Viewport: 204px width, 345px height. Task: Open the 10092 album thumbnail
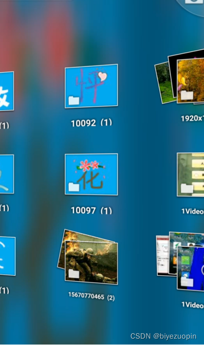[91, 86]
